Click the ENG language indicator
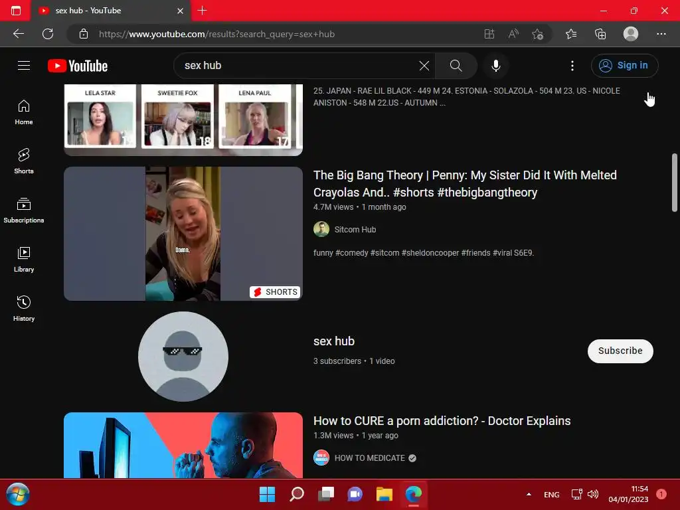Image resolution: width=680 pixels, height=510 pixels. point(552,494)
